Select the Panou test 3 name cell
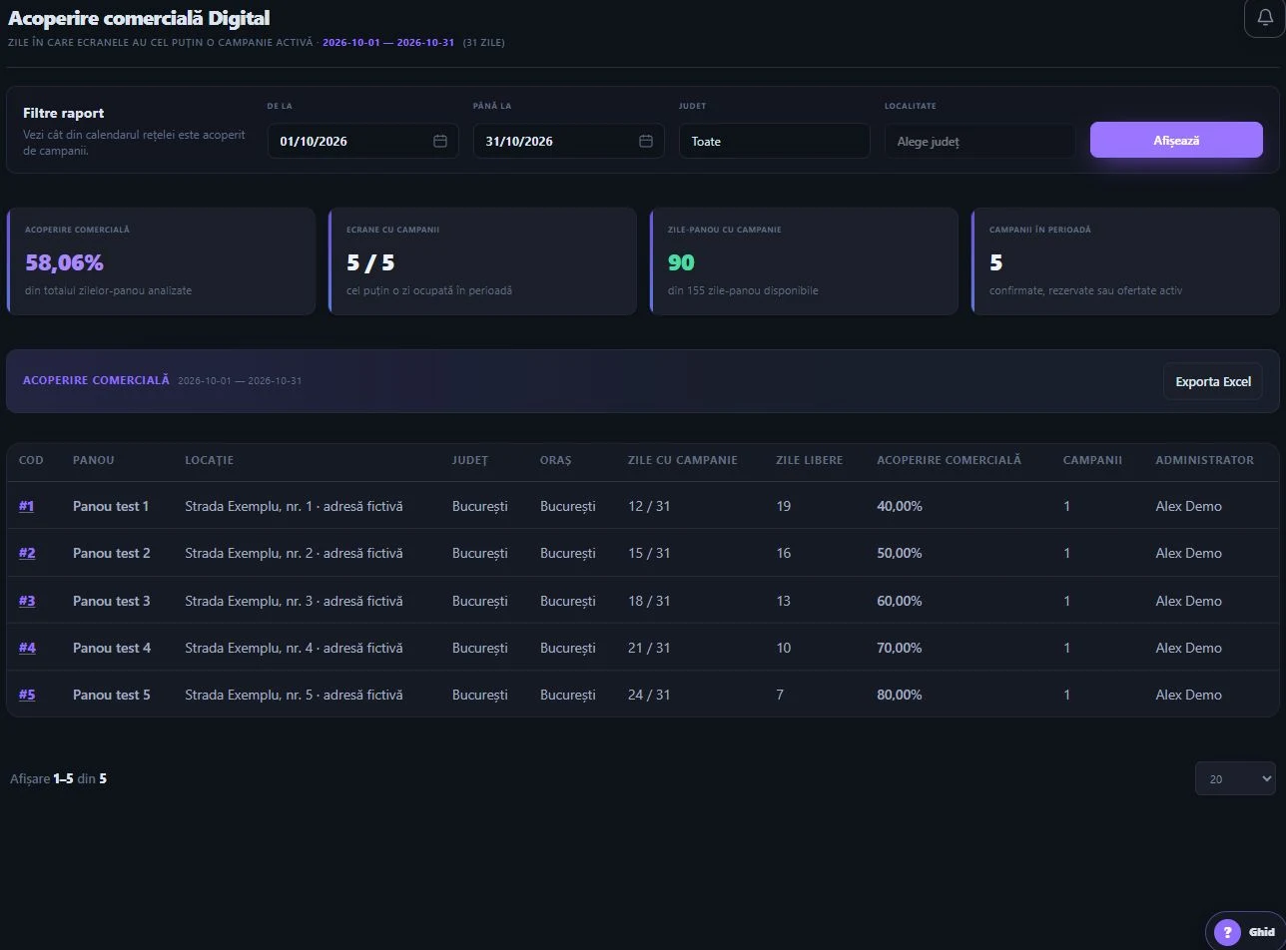The image size is (1286, 950). 112,601
